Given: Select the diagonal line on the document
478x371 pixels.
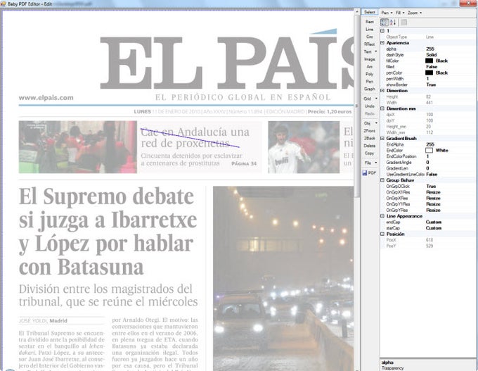Looking at the screenshot, I should click(190, 138).
